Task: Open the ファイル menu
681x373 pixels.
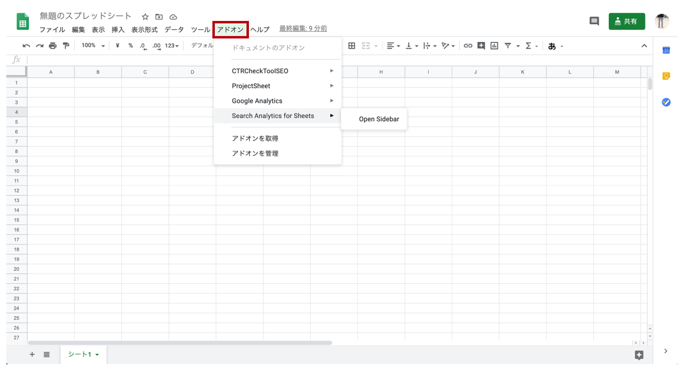Action: 52,30
